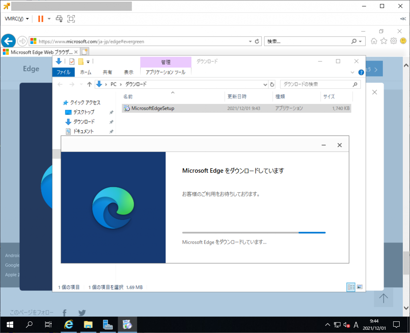Open the 表示 ribbon tab

pos(129,72)
